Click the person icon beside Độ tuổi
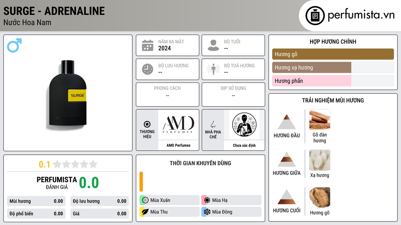 coord(213,45)
